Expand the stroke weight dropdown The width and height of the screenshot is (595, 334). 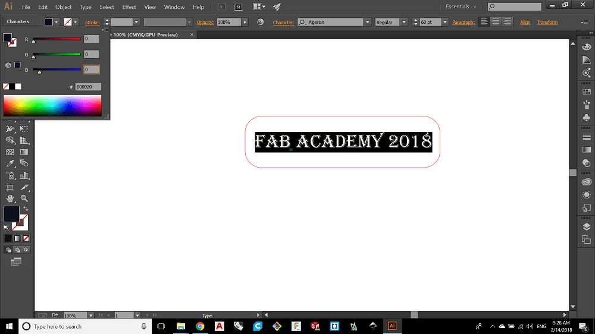(136, 22)
